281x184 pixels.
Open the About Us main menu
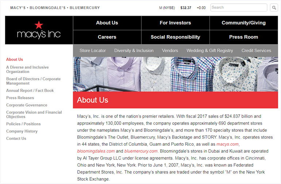point(107,23)
